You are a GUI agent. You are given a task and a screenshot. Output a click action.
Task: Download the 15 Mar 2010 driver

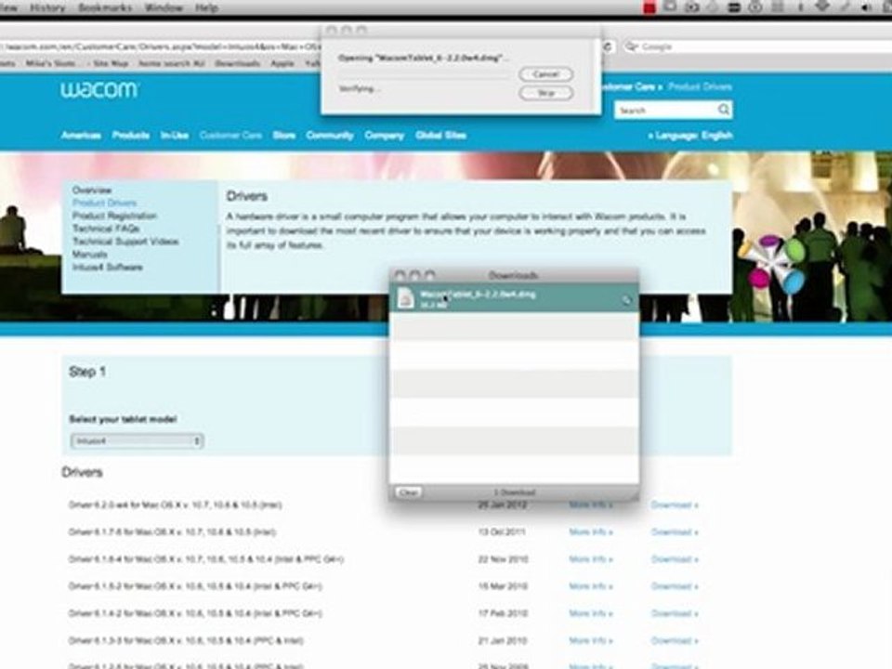pyautogui.click(x=675, y=586)
